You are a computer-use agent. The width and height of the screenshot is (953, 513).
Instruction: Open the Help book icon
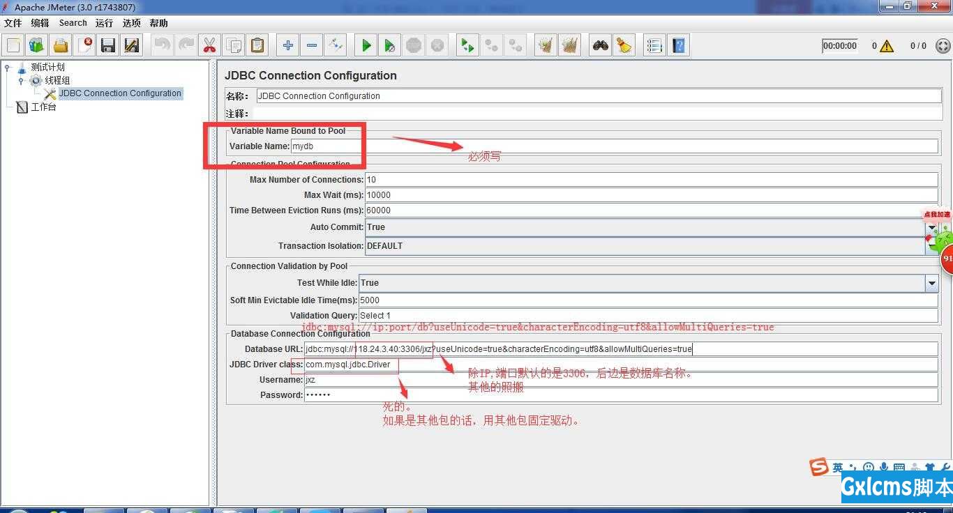[x=679, y=45]
